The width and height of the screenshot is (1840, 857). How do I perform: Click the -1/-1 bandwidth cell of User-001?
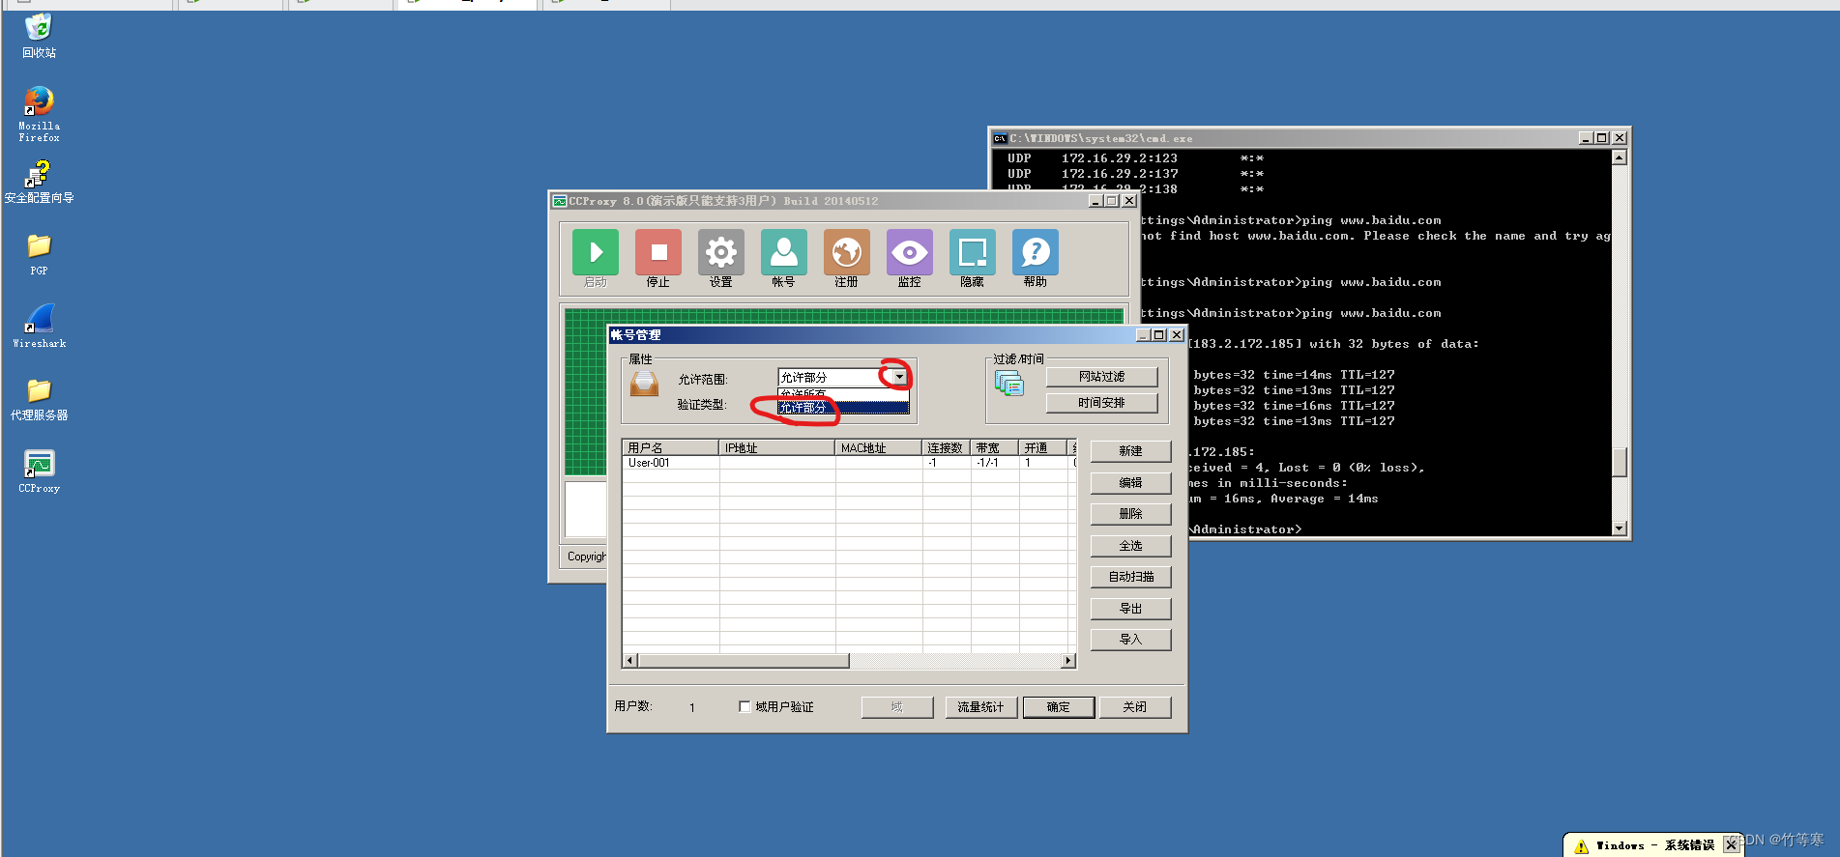pyautogui.click(x=995, y=463)
